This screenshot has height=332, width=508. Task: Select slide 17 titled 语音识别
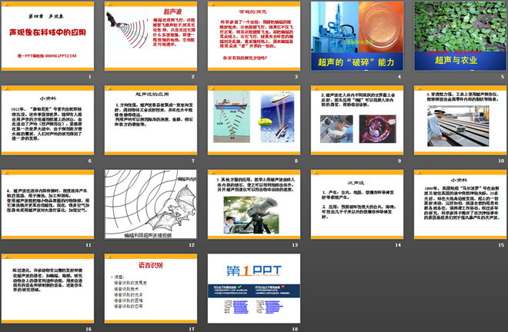point(151,288)
